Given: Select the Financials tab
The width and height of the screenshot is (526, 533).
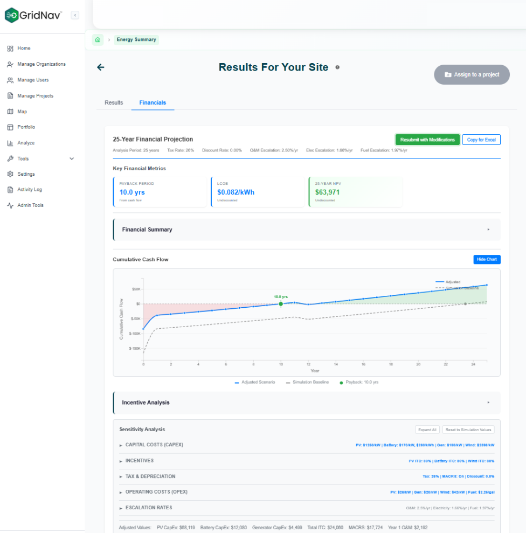Looking at the screenshot, I should point(153,102).
